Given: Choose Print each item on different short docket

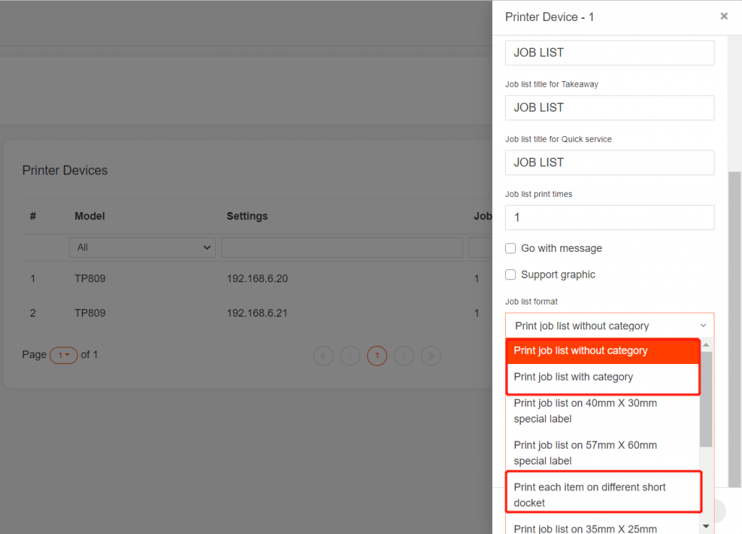Looking at the screenshot, I should (602, 495).
